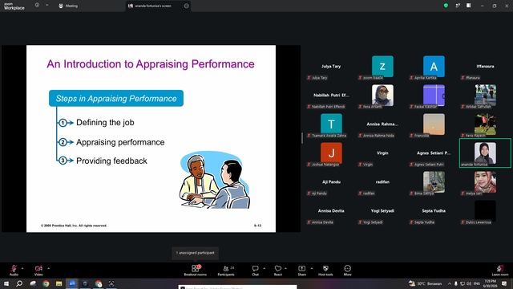
Task: Select Faskal Kautsar's purple tile
Action: [434, 96]
